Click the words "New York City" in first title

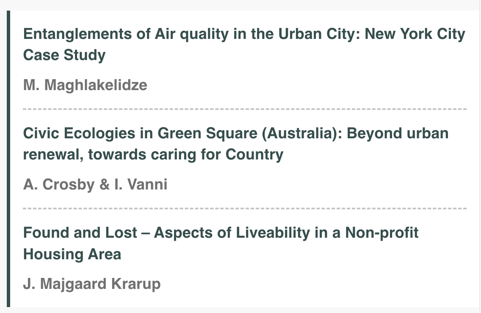click(415, 34)
